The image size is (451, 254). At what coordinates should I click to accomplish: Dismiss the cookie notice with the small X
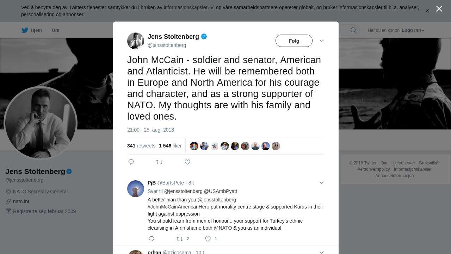pos(427,11)
